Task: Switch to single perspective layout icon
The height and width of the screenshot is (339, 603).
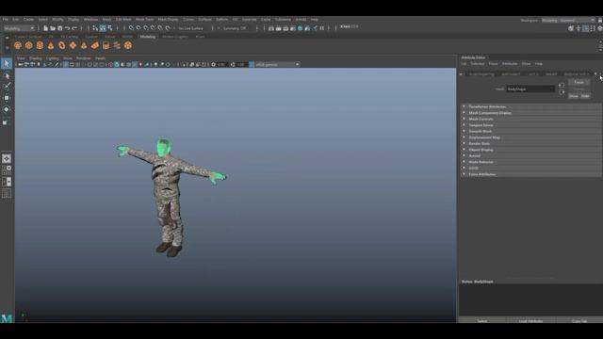Action: (7, 158)
